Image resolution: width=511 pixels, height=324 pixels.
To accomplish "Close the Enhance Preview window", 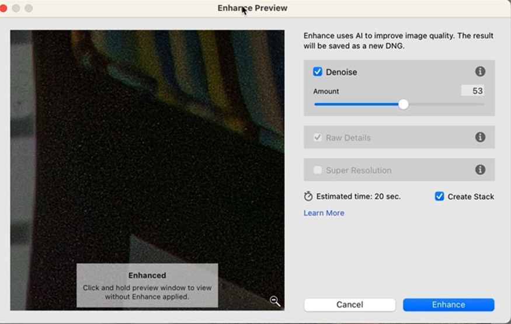I will pyautogui.click(x=4, y=8).
